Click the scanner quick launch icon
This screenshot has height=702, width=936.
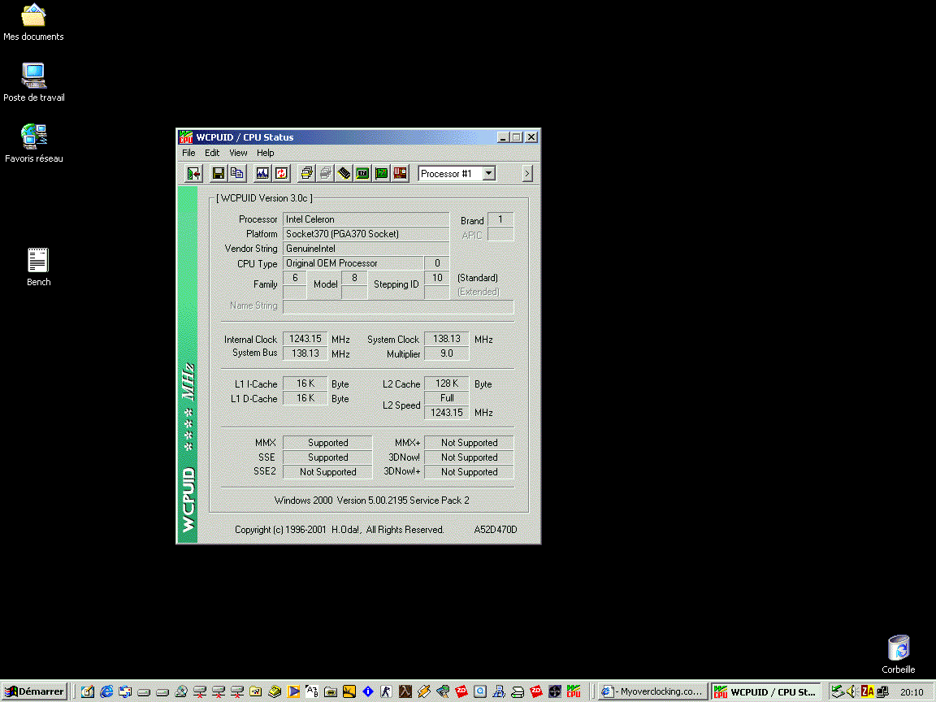pyautogui.click(x=518, y=692)
